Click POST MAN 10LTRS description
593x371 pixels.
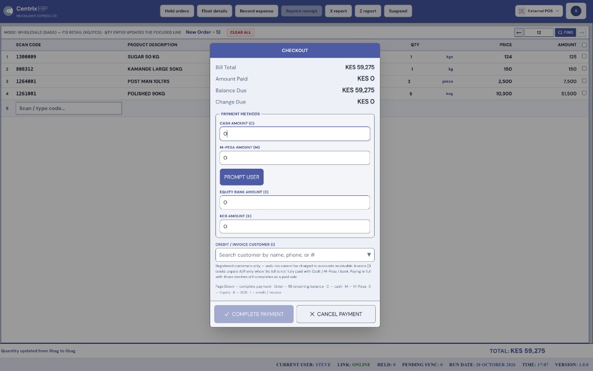pyautogui.click(x=148, y=81)
